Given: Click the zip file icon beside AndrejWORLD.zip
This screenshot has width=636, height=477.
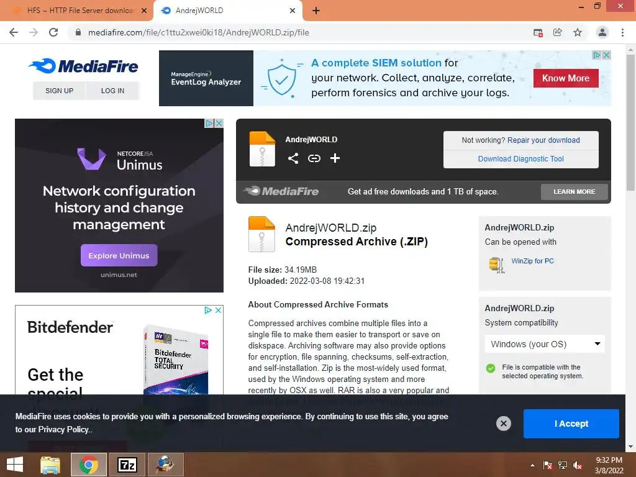Looking at the screenshot, I should point(261,234).
